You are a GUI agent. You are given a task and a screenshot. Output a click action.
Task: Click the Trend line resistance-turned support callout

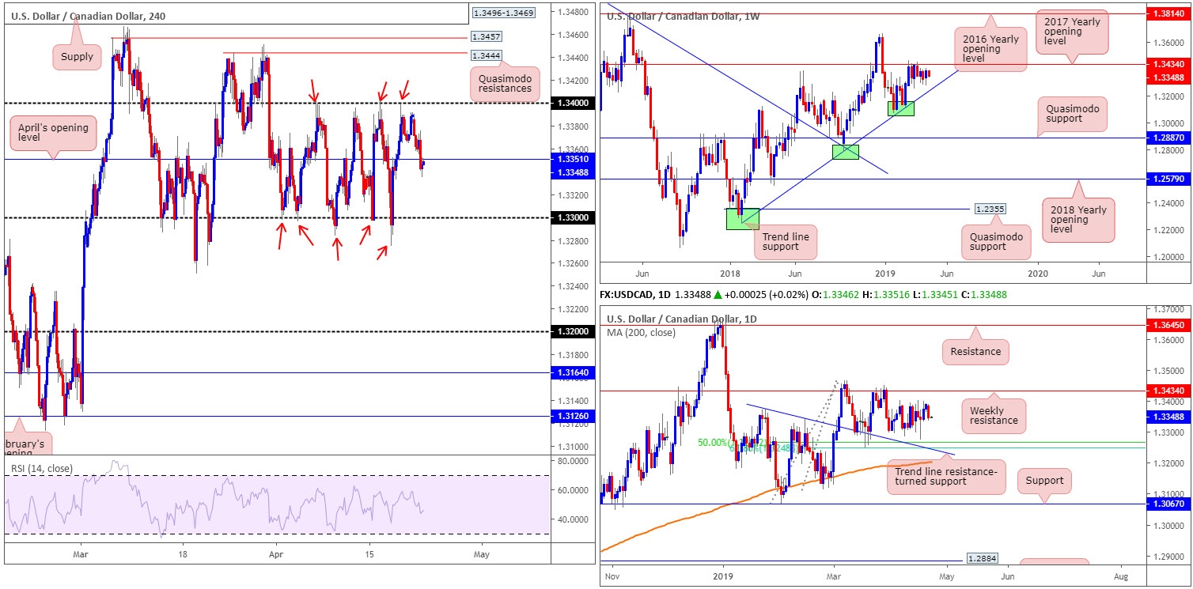pyautogui.click(x=945, y=477)
